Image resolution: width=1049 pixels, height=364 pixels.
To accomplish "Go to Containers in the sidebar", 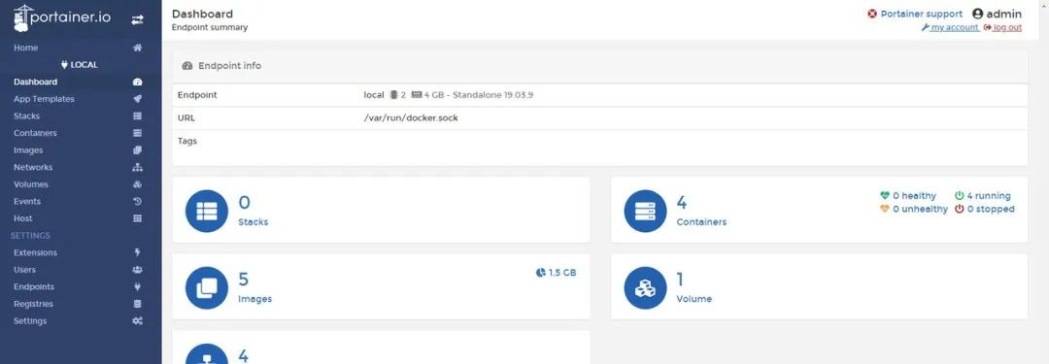I will tap(81, 133).
